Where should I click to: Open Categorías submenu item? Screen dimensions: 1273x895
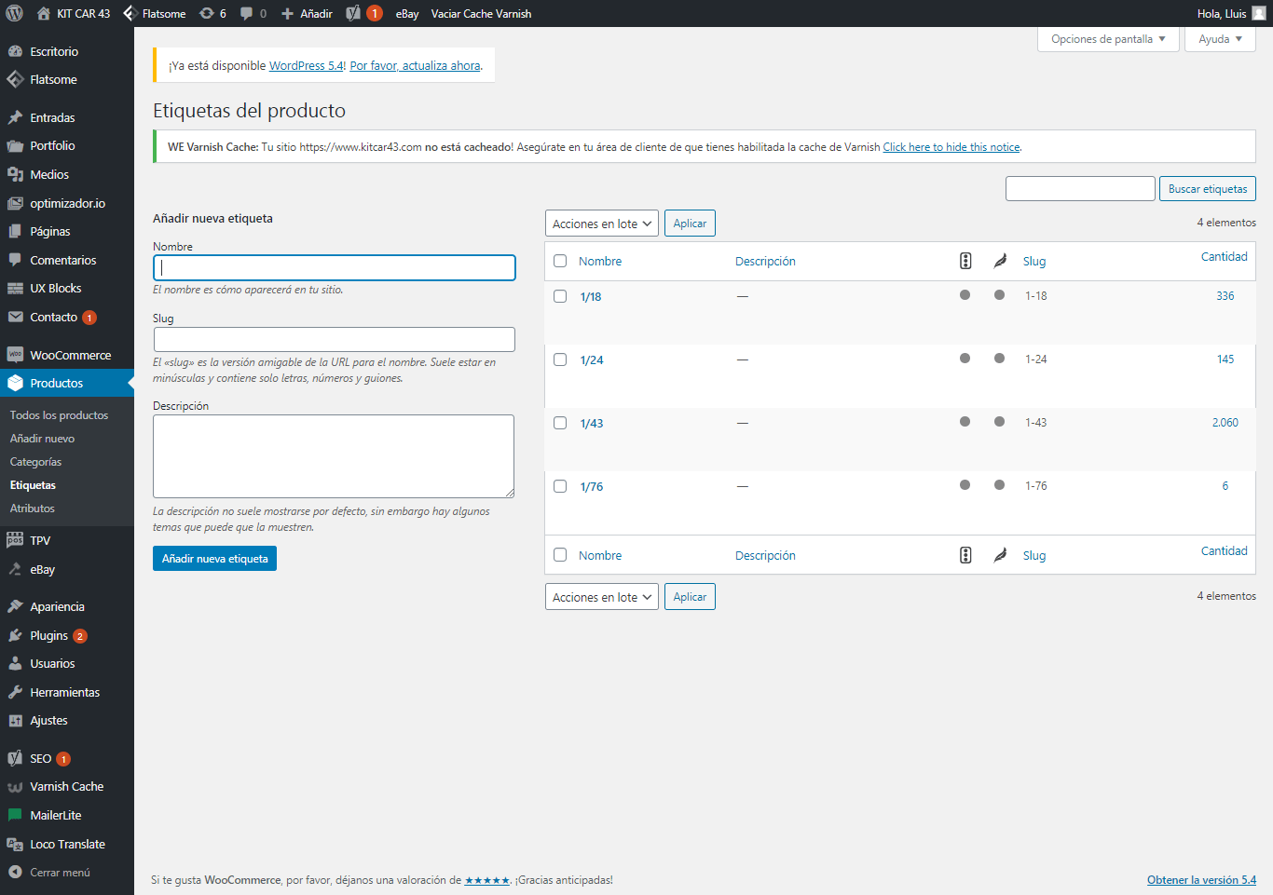tap(35, 462)
